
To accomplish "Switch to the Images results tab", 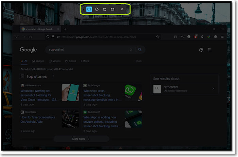I will (x=38, y=61).
